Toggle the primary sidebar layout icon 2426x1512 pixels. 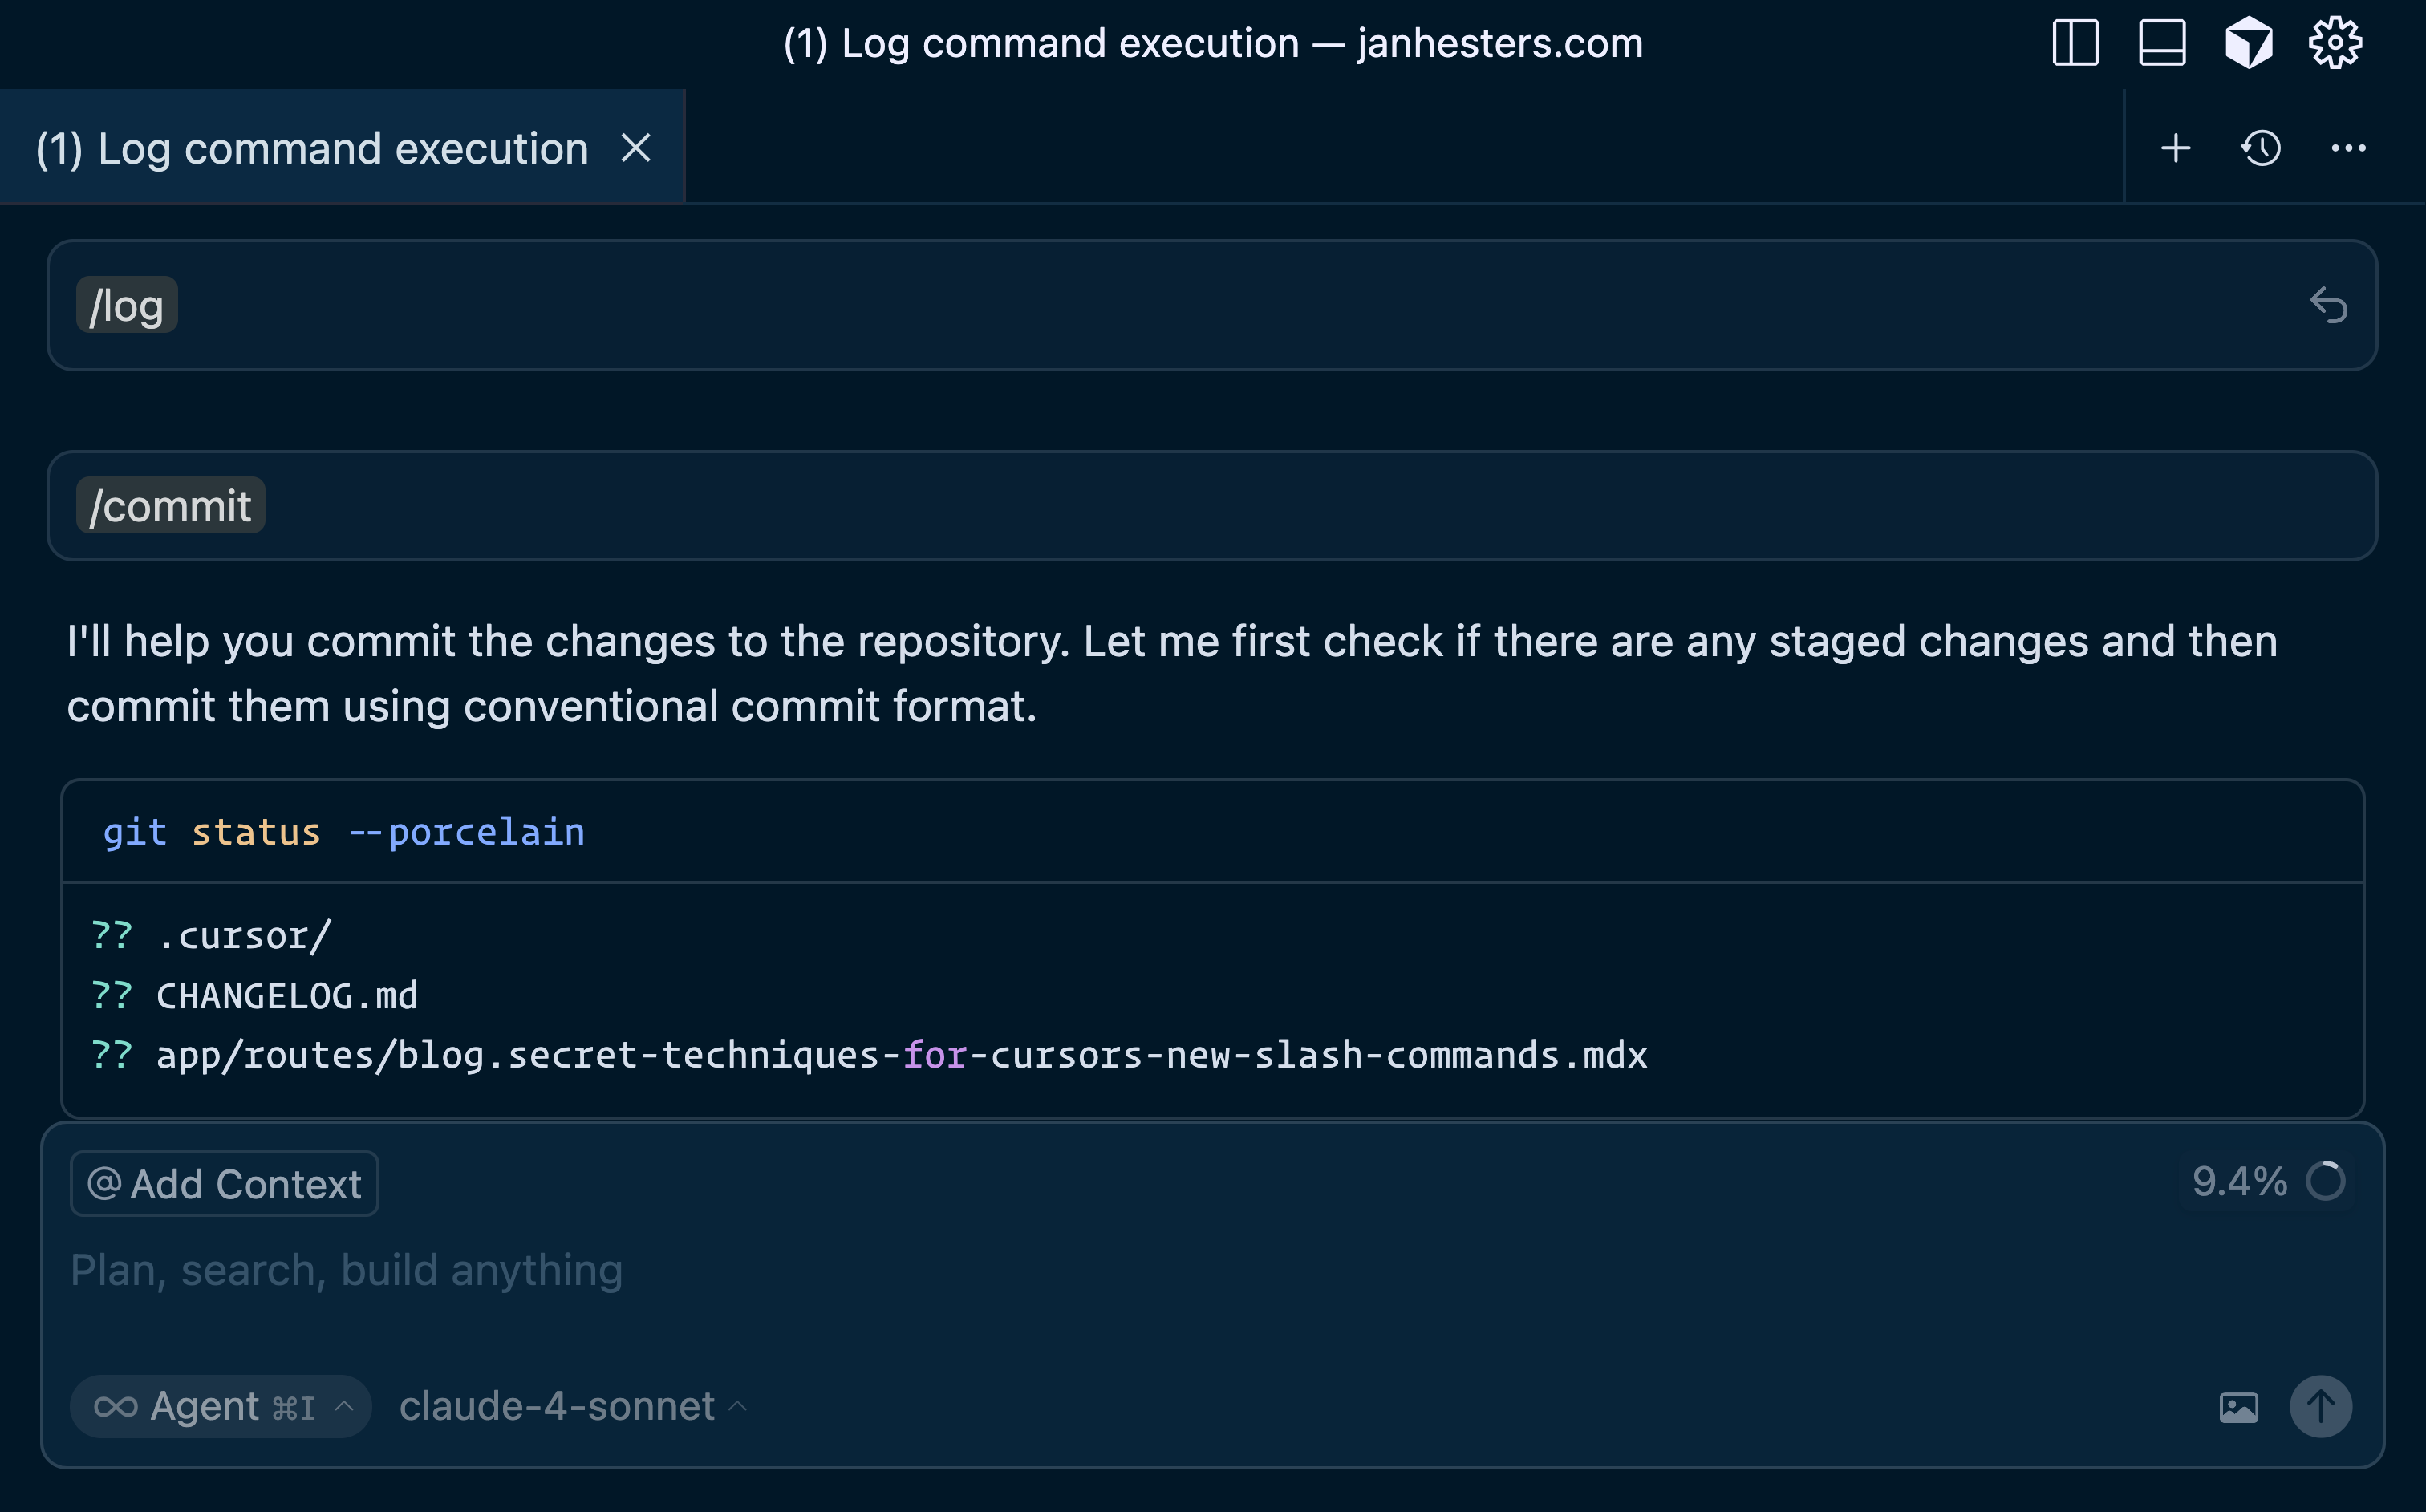coord(2075,43)
